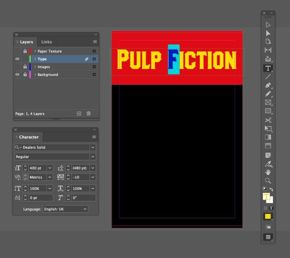290x258 pixels.
Task: Click the baseline shift 0 pt field
Action: (x=41, y=198)
